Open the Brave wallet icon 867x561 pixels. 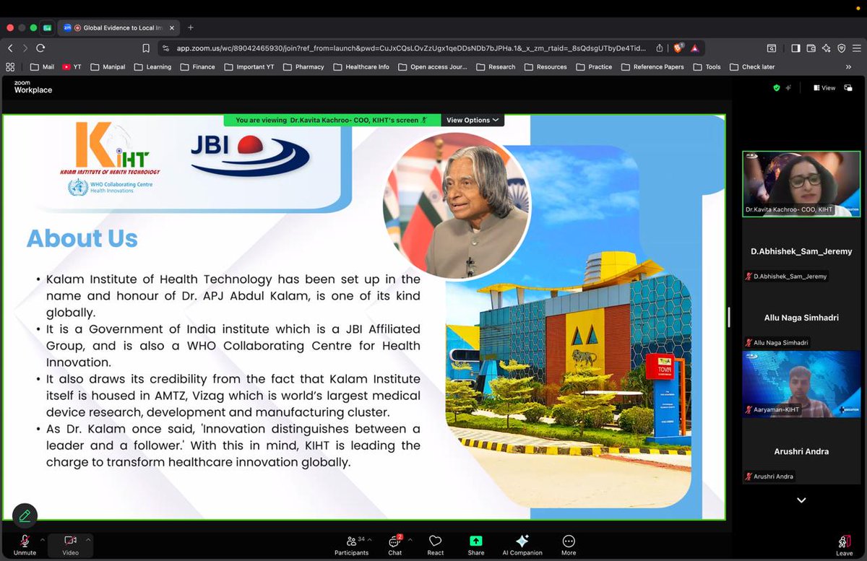pos(811,48)
